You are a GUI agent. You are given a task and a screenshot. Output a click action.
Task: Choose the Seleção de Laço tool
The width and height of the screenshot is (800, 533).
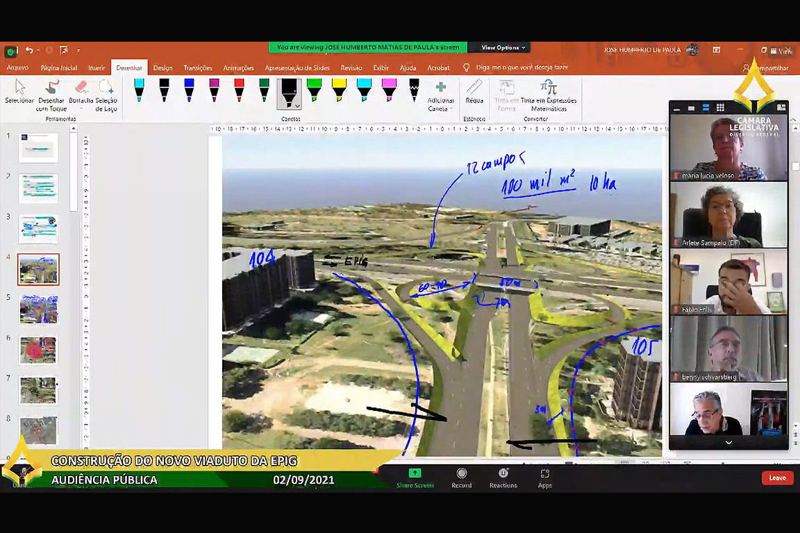106,88
